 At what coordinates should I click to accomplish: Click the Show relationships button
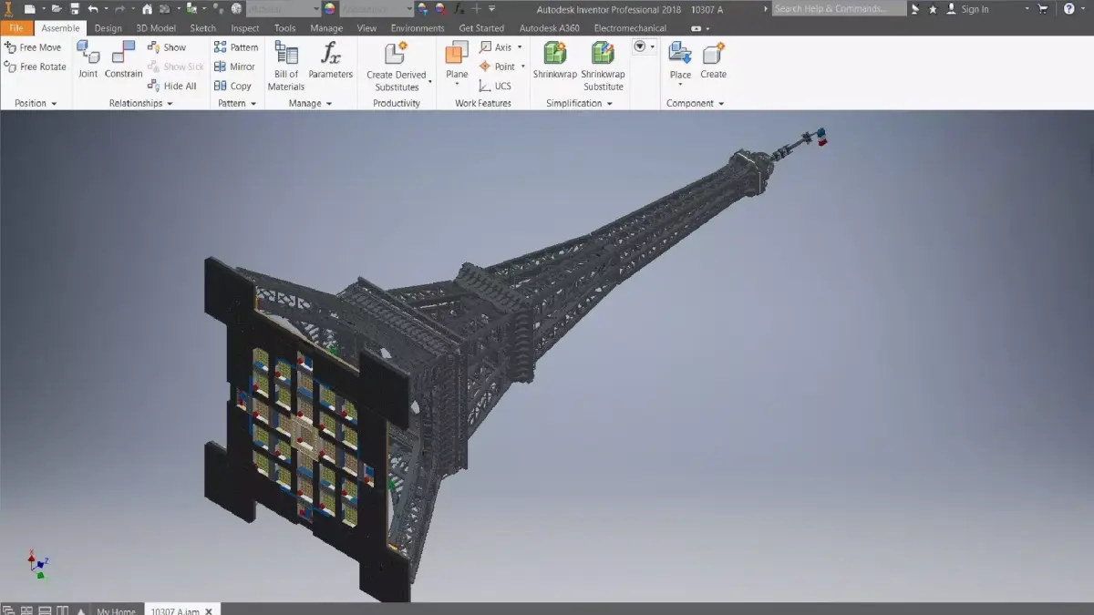coord(167,47)
